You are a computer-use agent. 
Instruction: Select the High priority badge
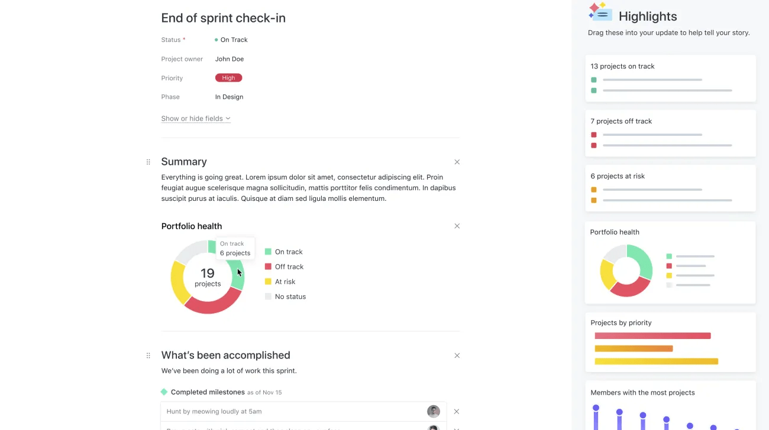[228, 77]
